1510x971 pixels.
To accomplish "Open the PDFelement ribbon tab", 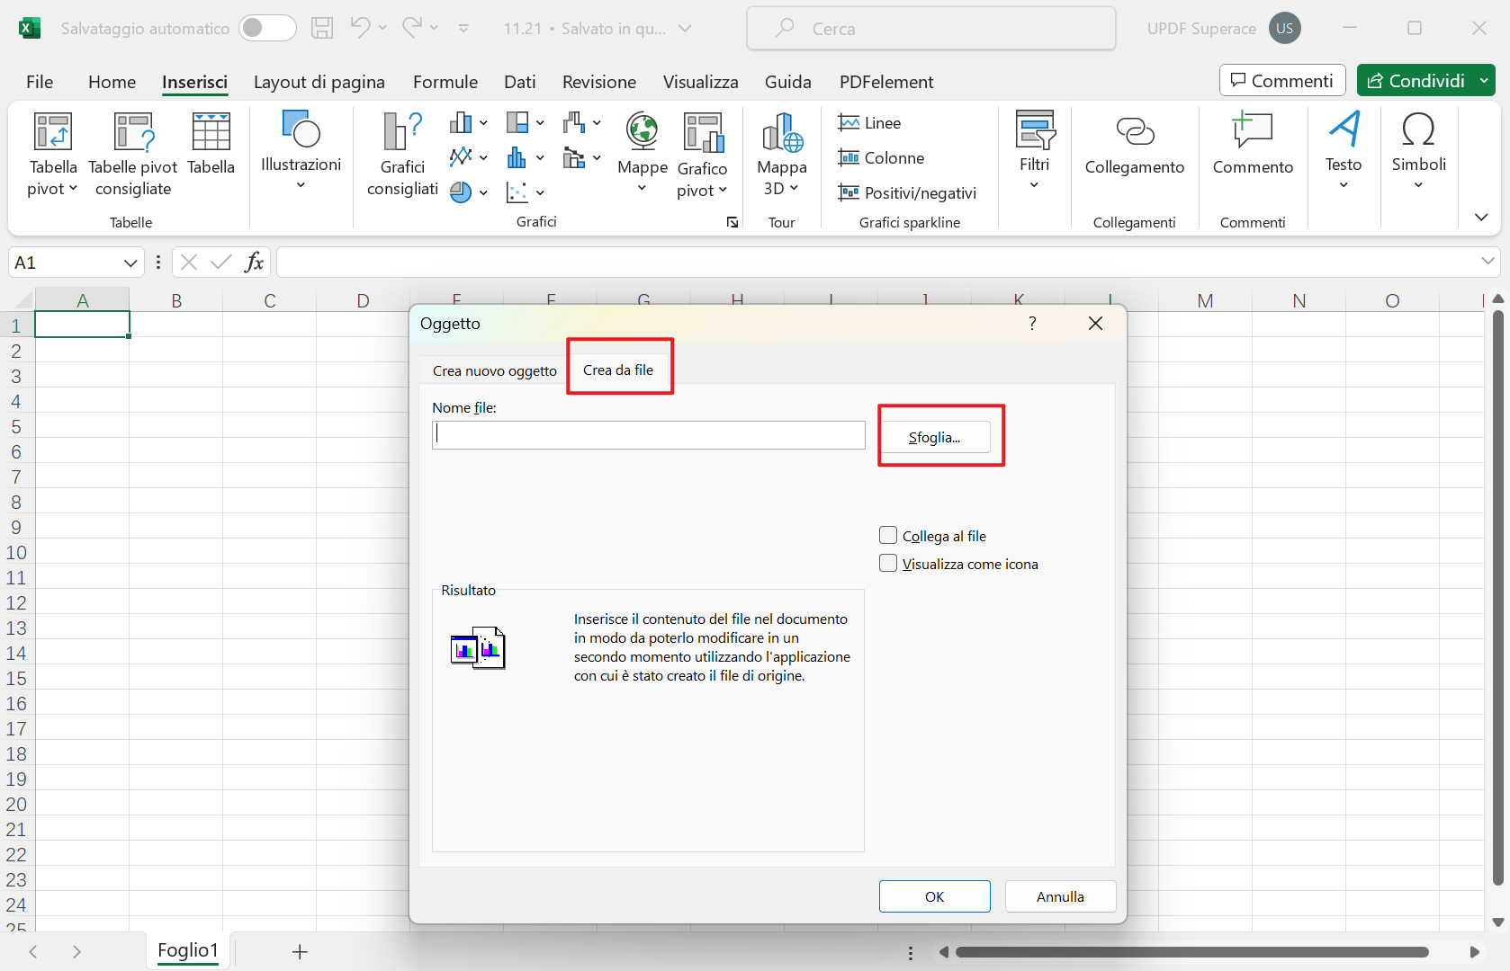I will (x=885, y=82).
